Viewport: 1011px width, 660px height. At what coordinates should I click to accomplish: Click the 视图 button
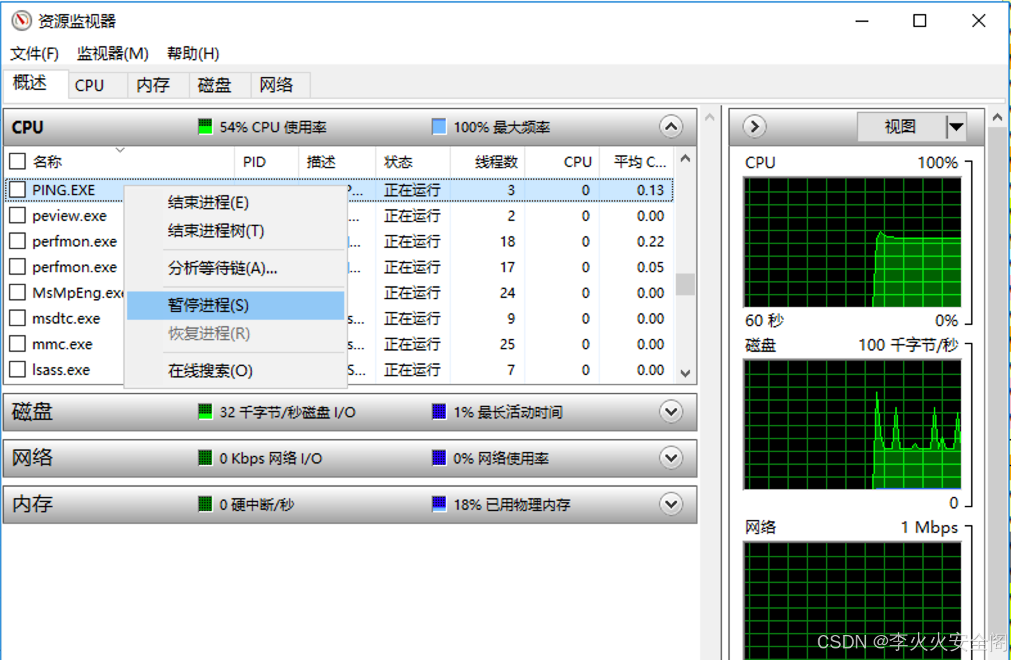(901, 126)
